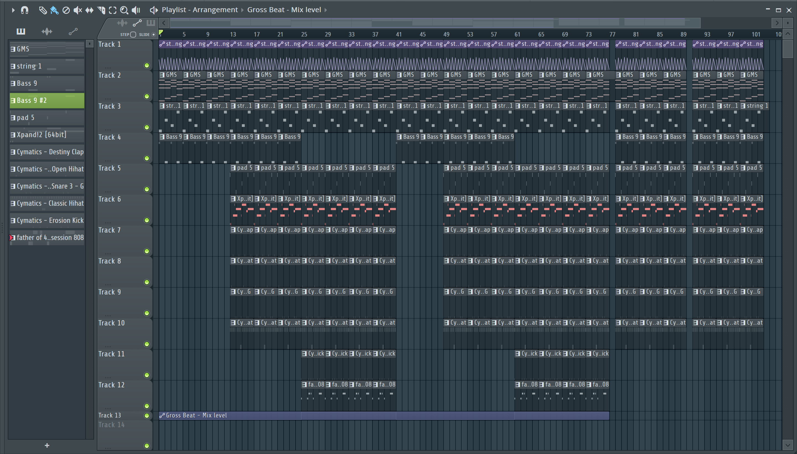
Task: Select father of 4..session 808 pattern
Action: 47,238
